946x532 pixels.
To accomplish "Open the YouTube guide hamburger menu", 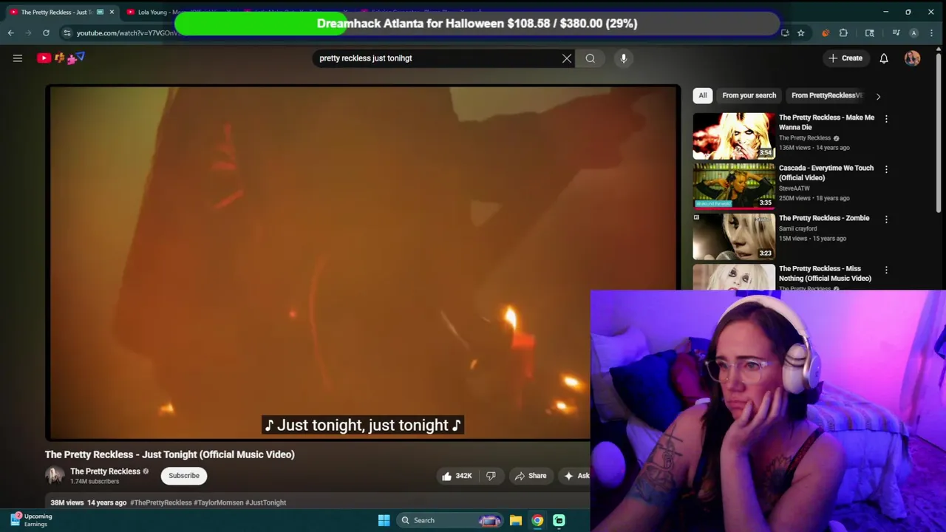I will coord(18,58).
